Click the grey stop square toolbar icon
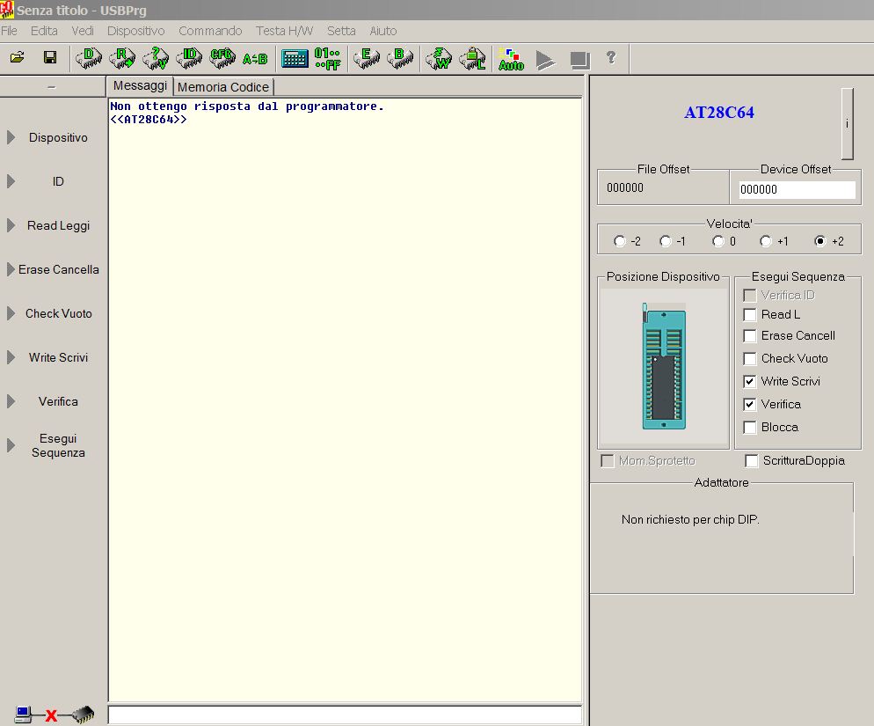Image resolution: width=874 pixels, height=726 pixels. coord(579,60)
